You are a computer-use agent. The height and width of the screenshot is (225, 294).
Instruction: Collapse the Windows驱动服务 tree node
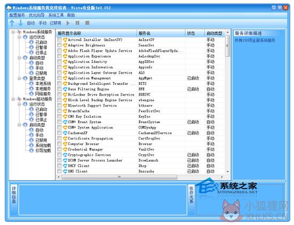(x=13, y=99)
